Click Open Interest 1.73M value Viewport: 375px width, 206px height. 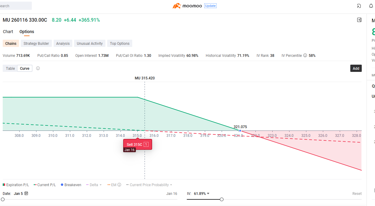(x=103, y=55)
